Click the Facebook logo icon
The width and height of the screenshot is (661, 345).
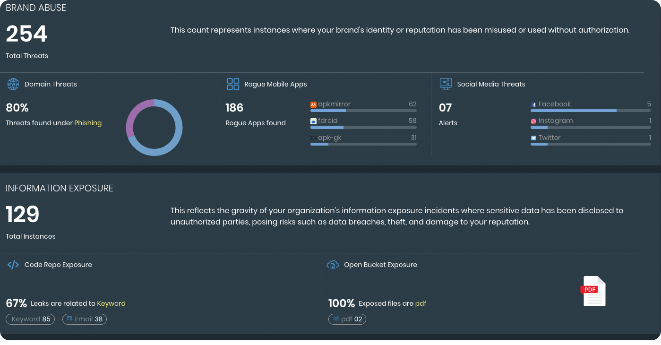coord(533,104)
